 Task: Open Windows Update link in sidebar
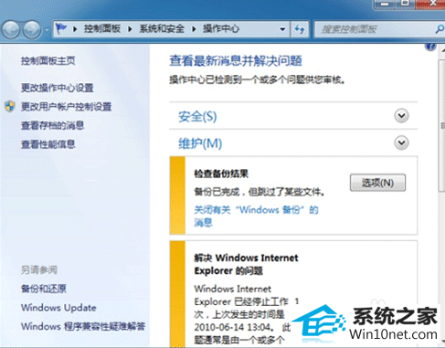coord(58,308)
